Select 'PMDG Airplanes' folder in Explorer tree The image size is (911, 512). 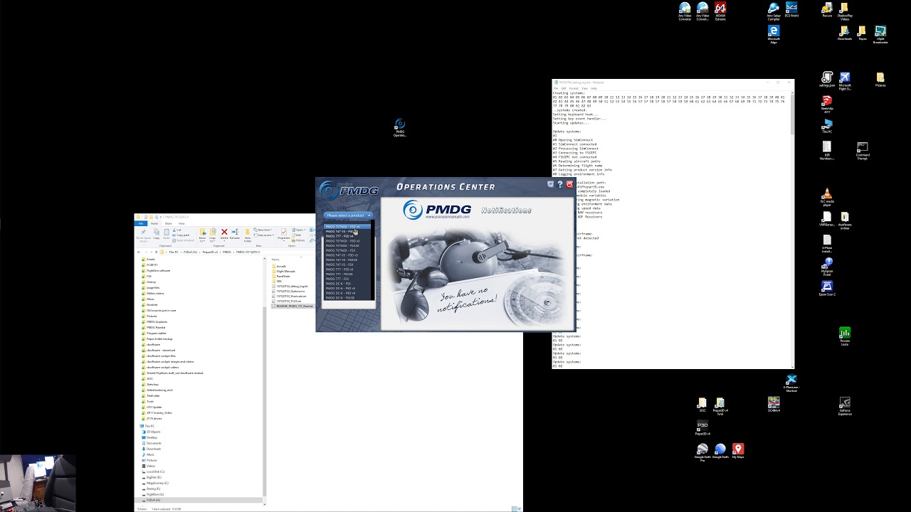(x=157, y=322)
